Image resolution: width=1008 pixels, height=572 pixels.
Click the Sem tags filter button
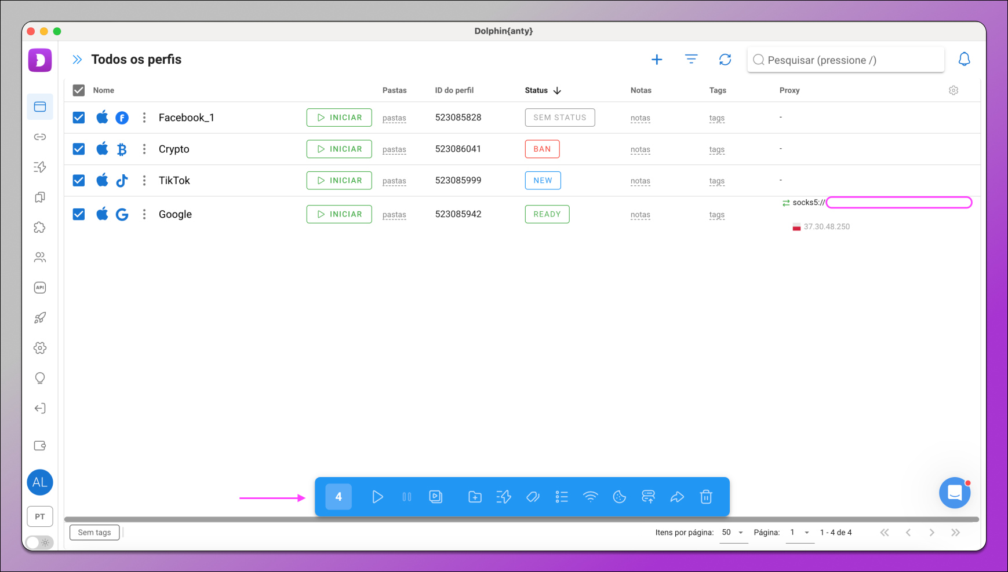[94, 533]
